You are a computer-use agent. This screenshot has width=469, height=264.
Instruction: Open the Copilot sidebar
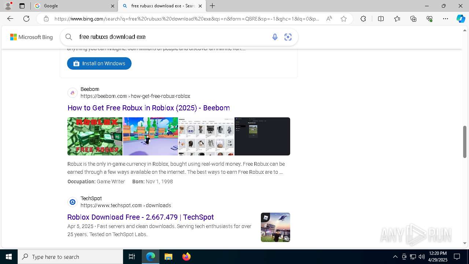pyautogui.click(x=461, y=19)
